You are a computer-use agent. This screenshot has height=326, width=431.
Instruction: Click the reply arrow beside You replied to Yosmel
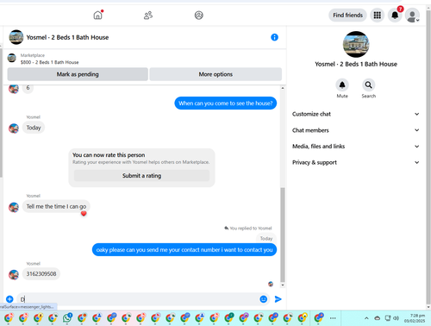pyautogui.click(x=226, y=228)
